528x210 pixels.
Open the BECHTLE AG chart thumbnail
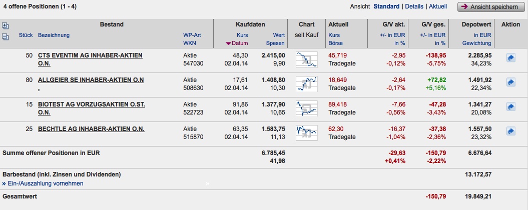[306, 131]
